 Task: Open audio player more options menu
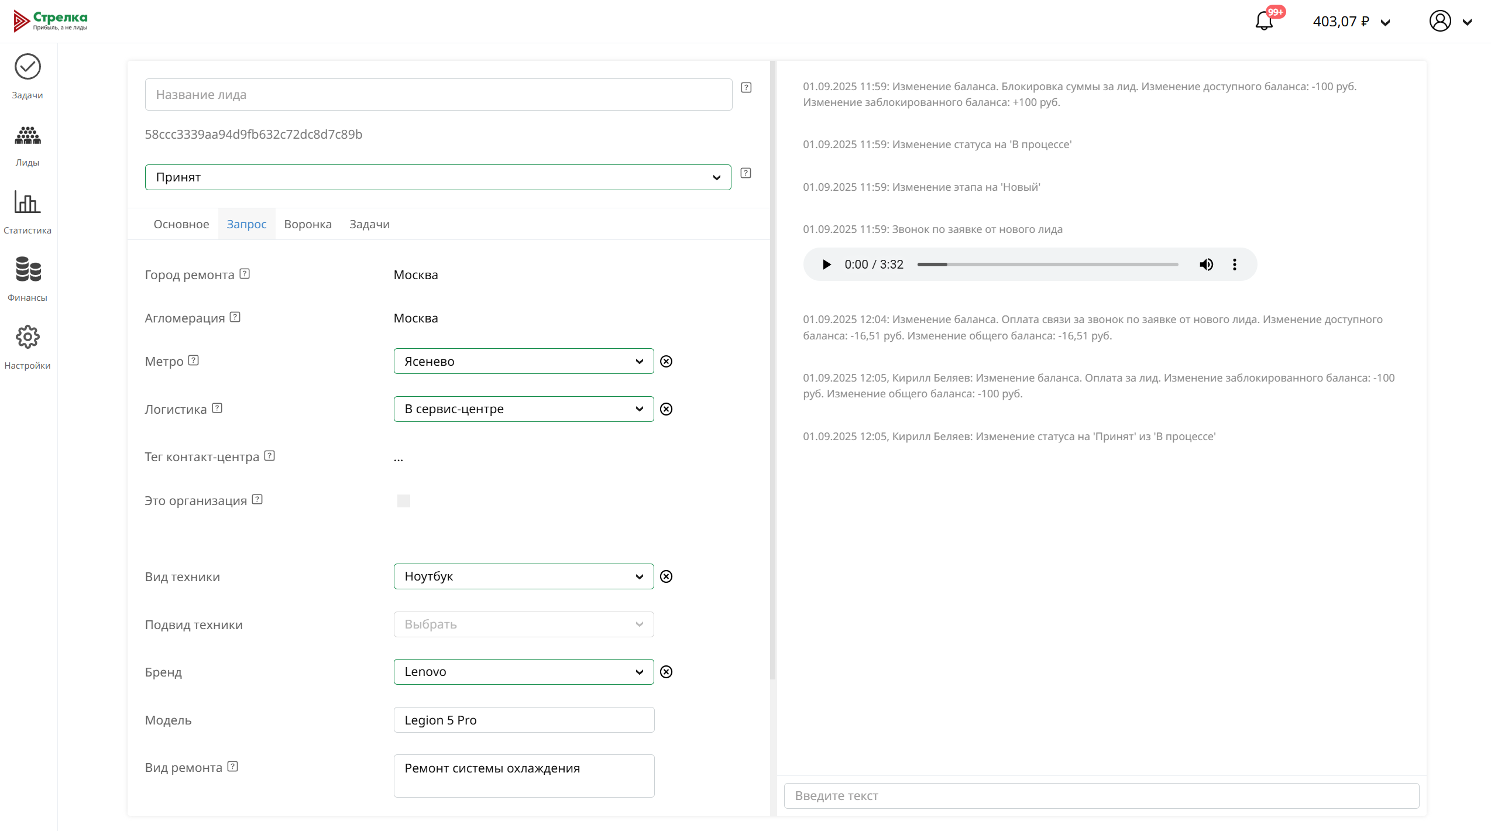point(1235,265)
